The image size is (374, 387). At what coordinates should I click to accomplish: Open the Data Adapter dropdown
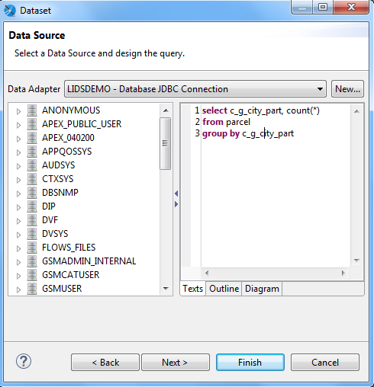click(195, 89)
